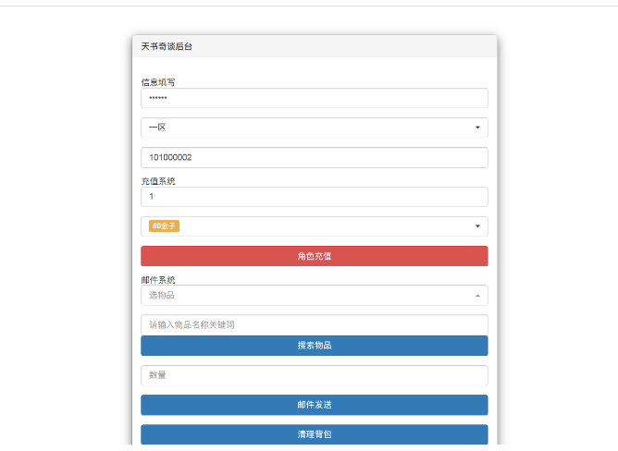618x451 pixels.
Task: Click the caret icon on 80金子 selector
Action: point(477,226)
